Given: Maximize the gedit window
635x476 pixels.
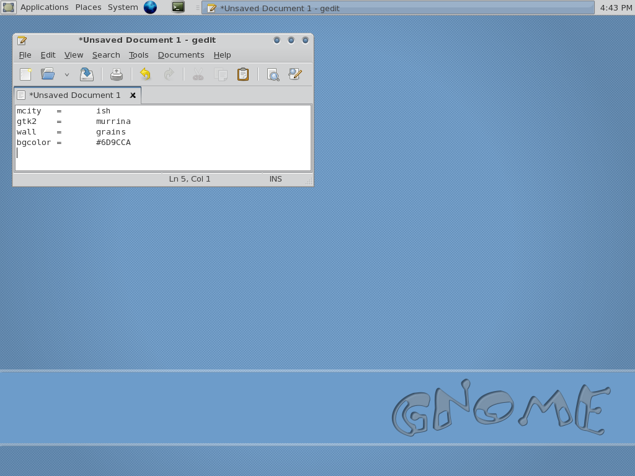Looking at the screenshot, I should tap(291, 40).
